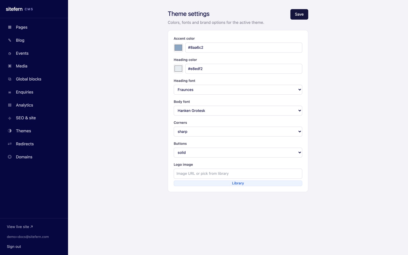Click the Events clock icon
408x255 pixels.
10,54
